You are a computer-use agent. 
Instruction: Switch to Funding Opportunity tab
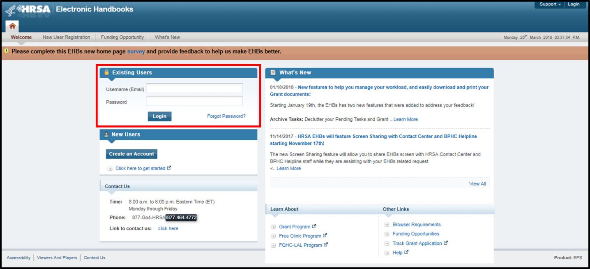point(122,37)
